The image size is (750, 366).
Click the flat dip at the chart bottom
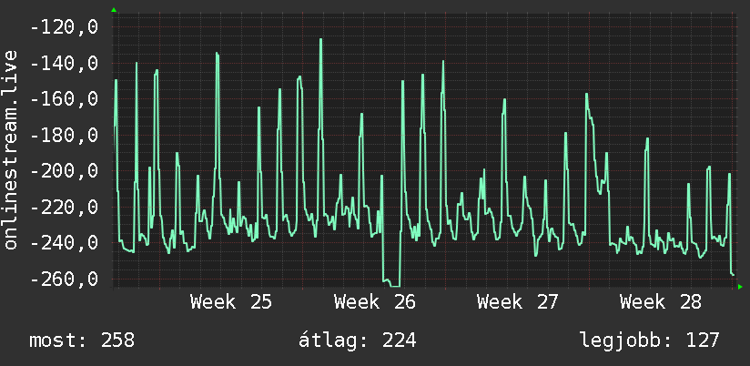pos(395,286)
